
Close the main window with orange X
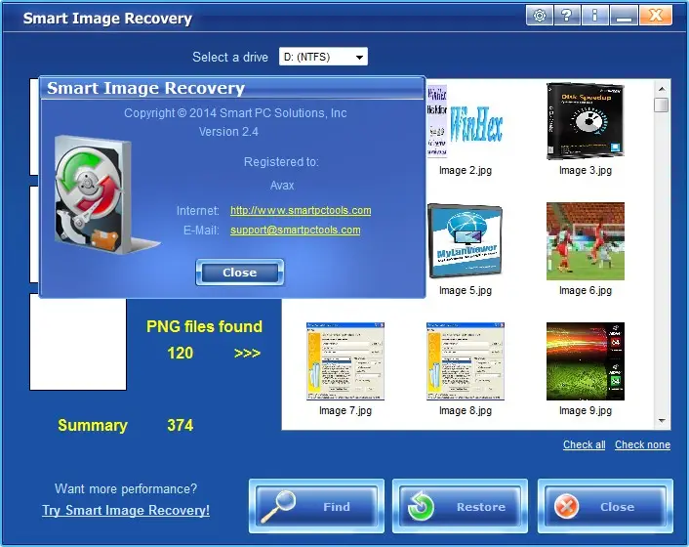[656, 16]
